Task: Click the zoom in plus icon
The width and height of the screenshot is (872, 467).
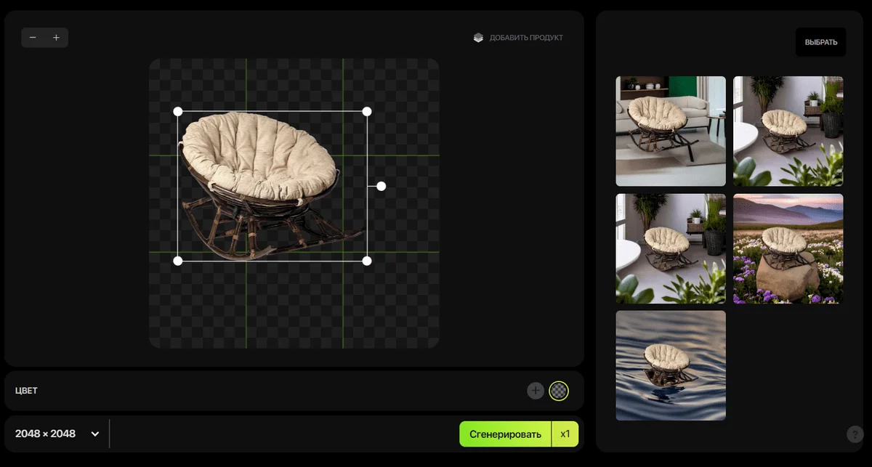Action: coord(56,38)
